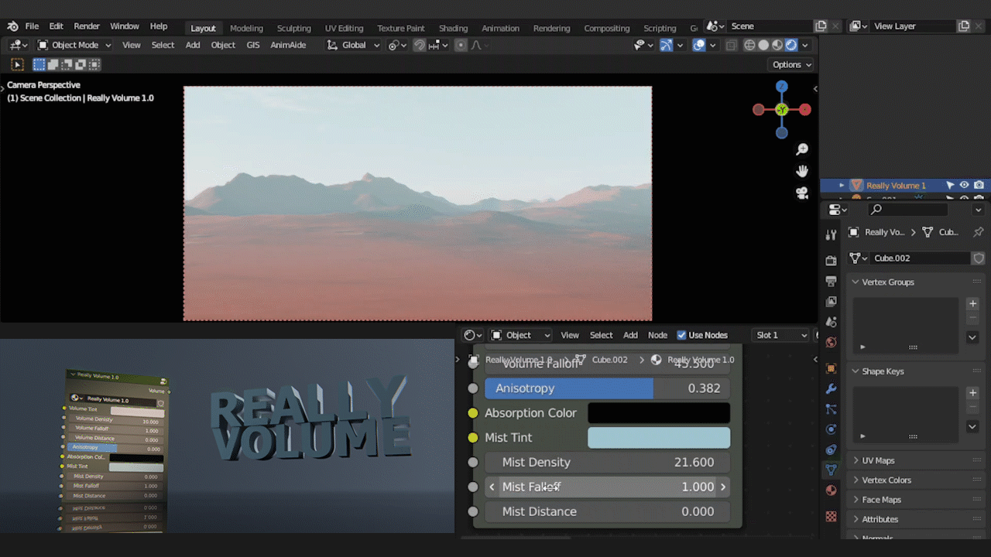
Task: Select the Output Properties printer icon
Action: pyautogui.click(x=831, y=281)
